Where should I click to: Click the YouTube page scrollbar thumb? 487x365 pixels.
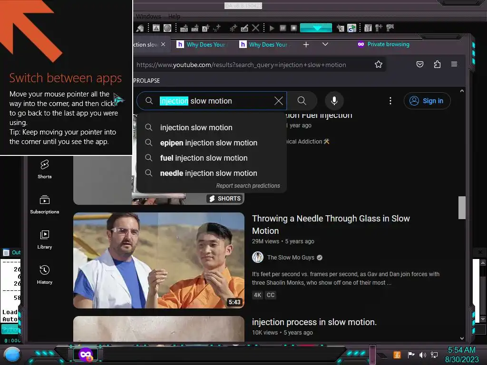[x=462, y=207]
